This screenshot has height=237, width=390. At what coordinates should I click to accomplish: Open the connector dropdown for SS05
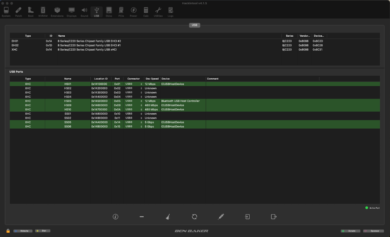coord(134,122)
